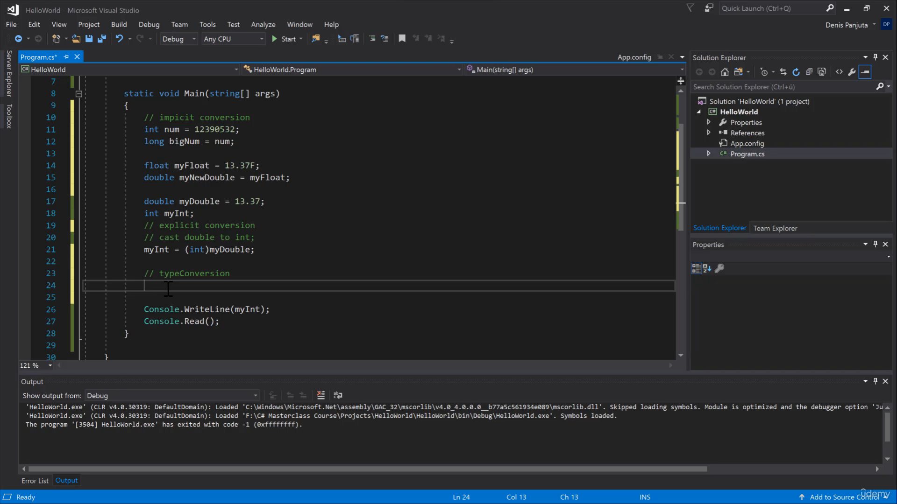Expand the References node in Solution Explorer

709,133
